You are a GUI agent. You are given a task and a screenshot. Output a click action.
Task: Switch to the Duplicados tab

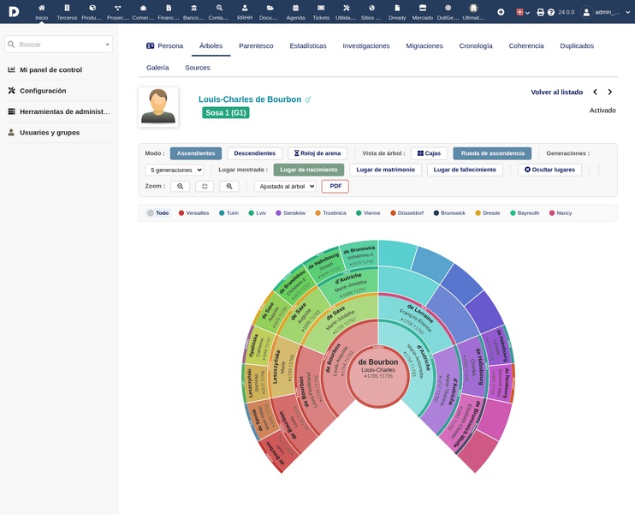click(x=577, y=45)
